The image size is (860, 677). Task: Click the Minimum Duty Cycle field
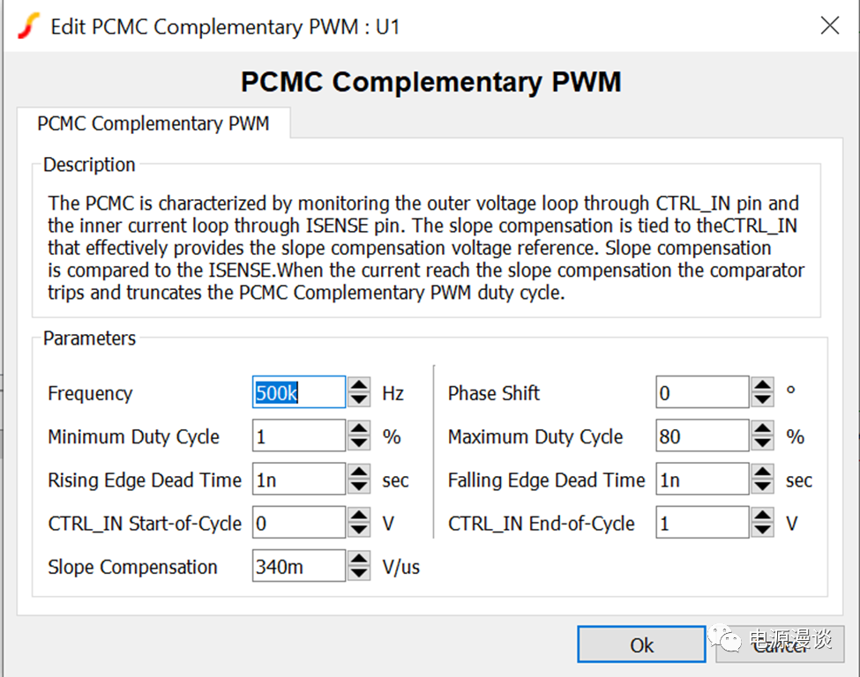point(298,436)
